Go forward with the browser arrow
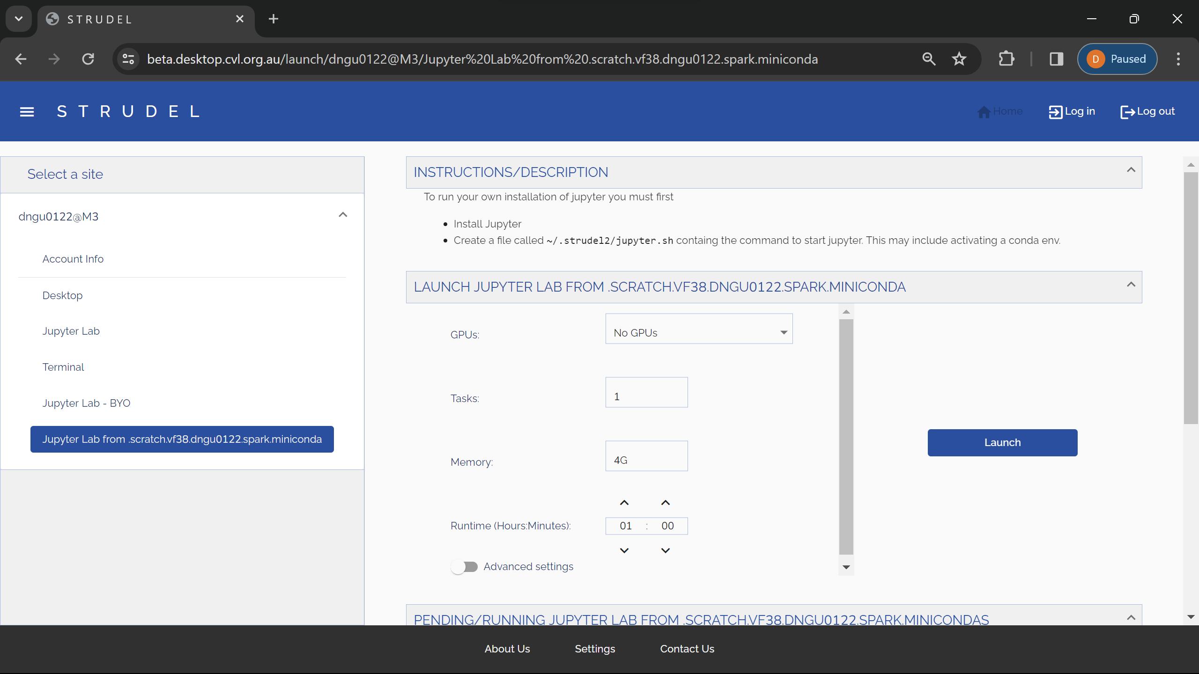This screenshot has height=674, width=1199. pyautogui.click(x=54, y=59)
